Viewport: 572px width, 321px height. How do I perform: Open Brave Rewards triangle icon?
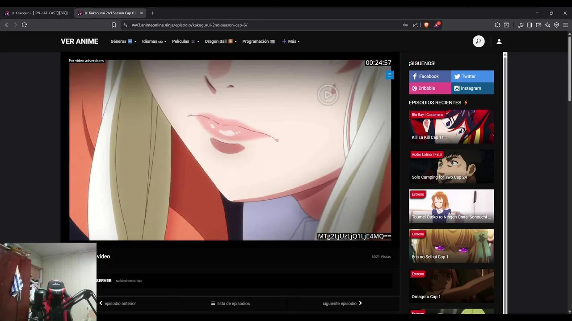(x=437, y=25)
